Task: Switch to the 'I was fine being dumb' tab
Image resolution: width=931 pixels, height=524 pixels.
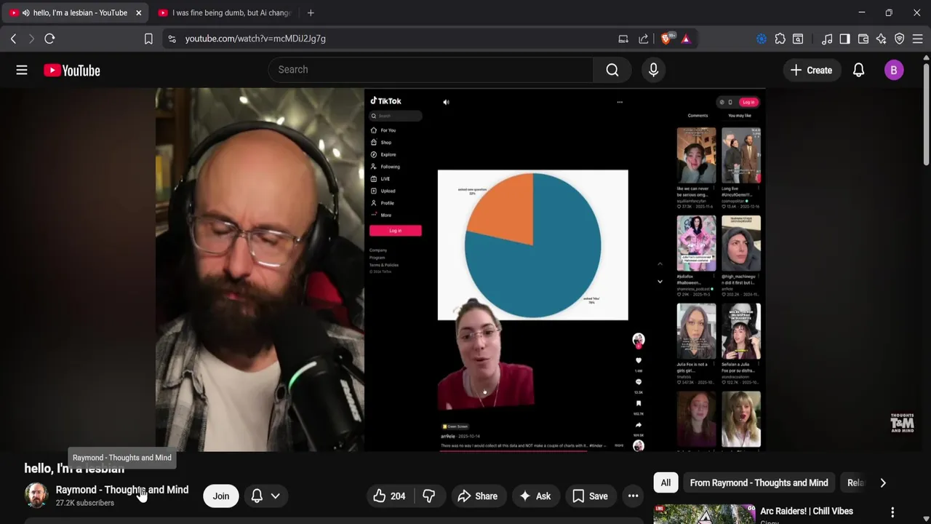Action: 224,12
